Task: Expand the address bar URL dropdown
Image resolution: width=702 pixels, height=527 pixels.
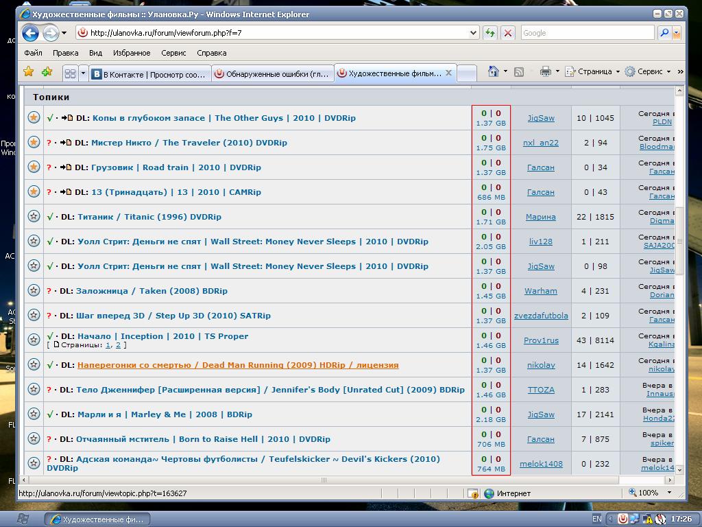Action: 473,33
